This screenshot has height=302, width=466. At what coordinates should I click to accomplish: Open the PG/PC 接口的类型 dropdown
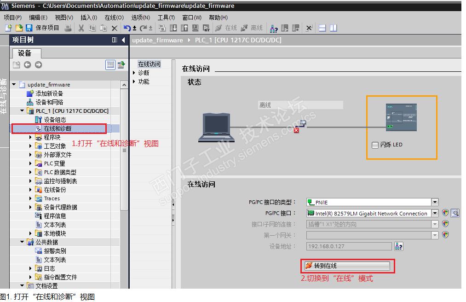435,202
